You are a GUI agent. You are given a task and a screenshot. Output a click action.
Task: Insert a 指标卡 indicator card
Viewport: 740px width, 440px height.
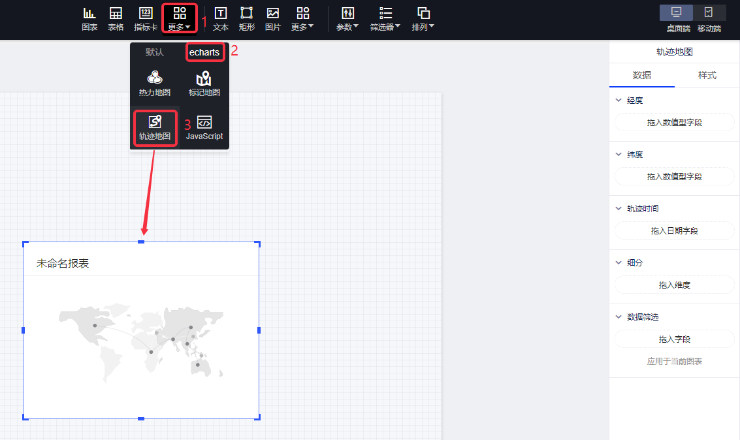click(x=146, y=19)
